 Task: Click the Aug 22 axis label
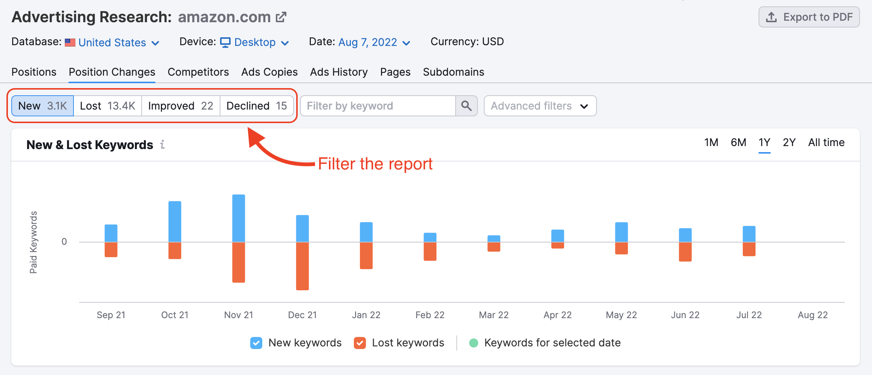(x=813, y=315)
